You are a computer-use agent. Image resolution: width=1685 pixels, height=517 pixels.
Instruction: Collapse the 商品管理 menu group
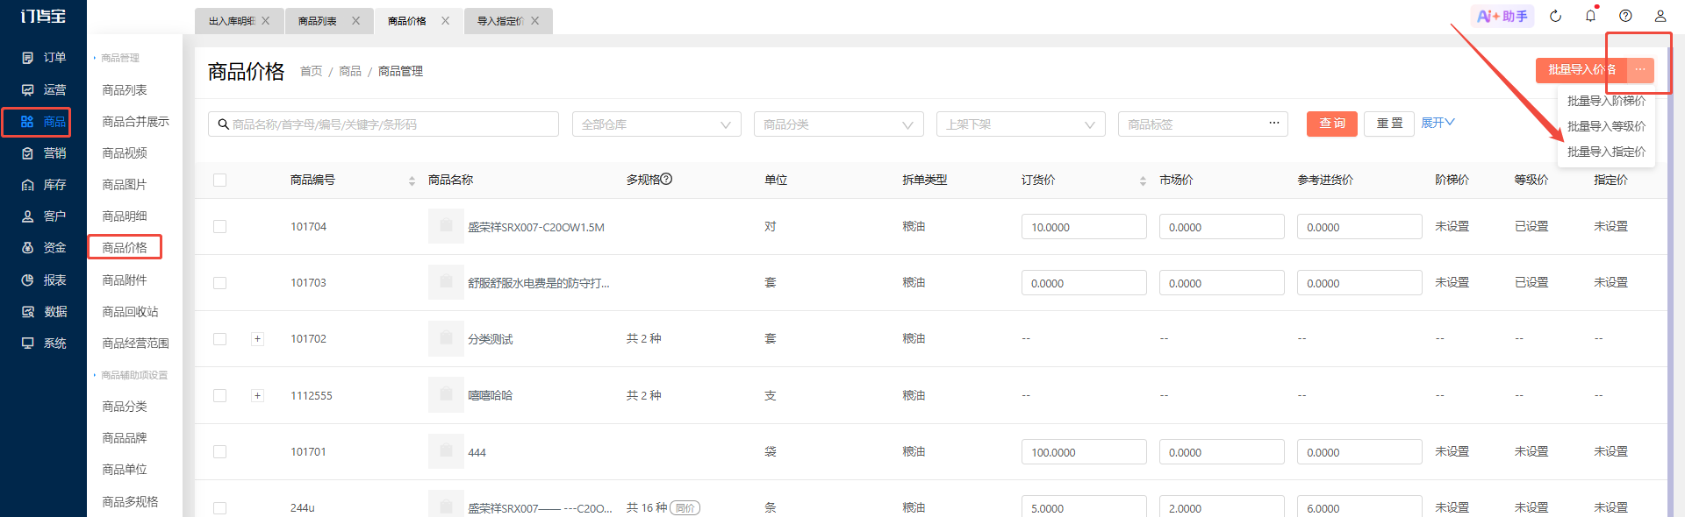(119, 58)
